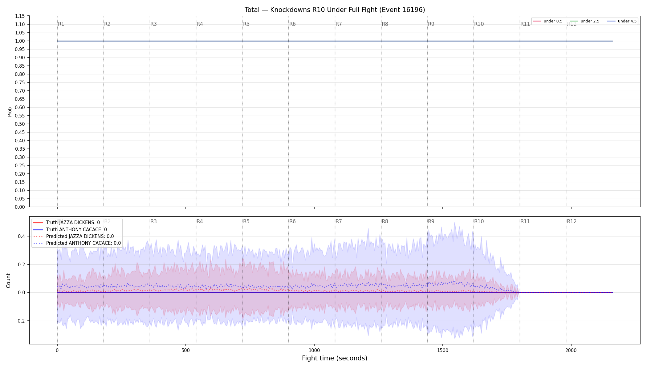
Task: Click the 1.15 tick on the Prob axis
Action: (x=20, y=16)
